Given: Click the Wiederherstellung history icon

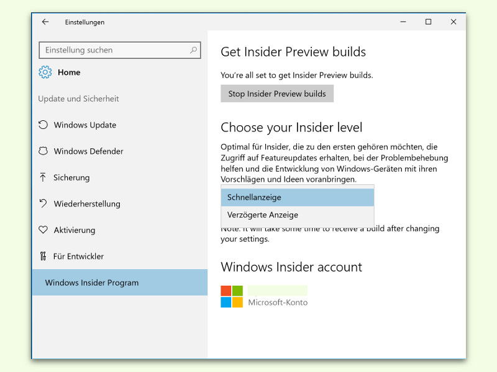Looking at the screenshot, I should 43,203.
